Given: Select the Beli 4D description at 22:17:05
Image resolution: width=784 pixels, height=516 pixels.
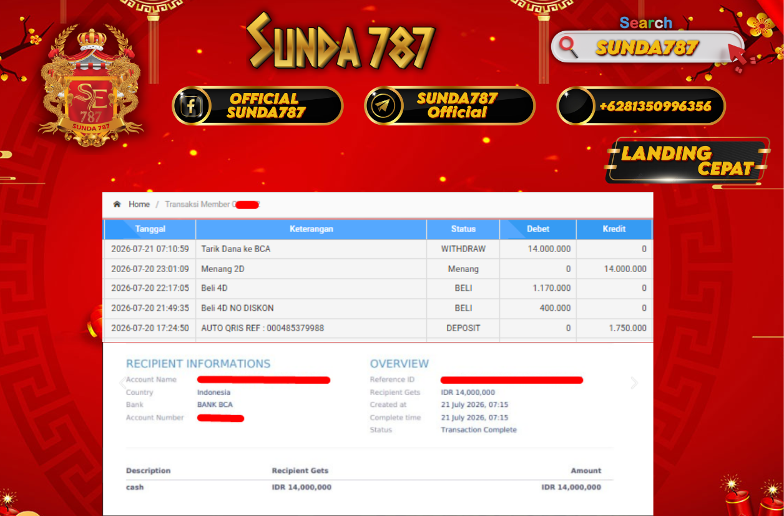Looking at the screenshot, I should point(311,288).
